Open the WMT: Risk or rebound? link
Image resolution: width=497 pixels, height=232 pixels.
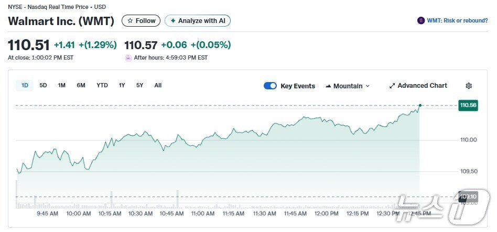(458, 21)
